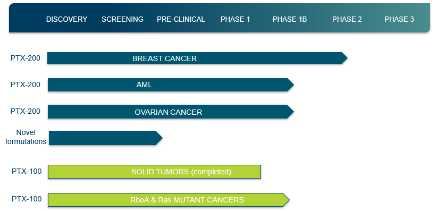This screenshot has width=437, height=211.
Task: Select RhoA & Ras MUTANT CANCERS bar
Action: tap(169, 200)
